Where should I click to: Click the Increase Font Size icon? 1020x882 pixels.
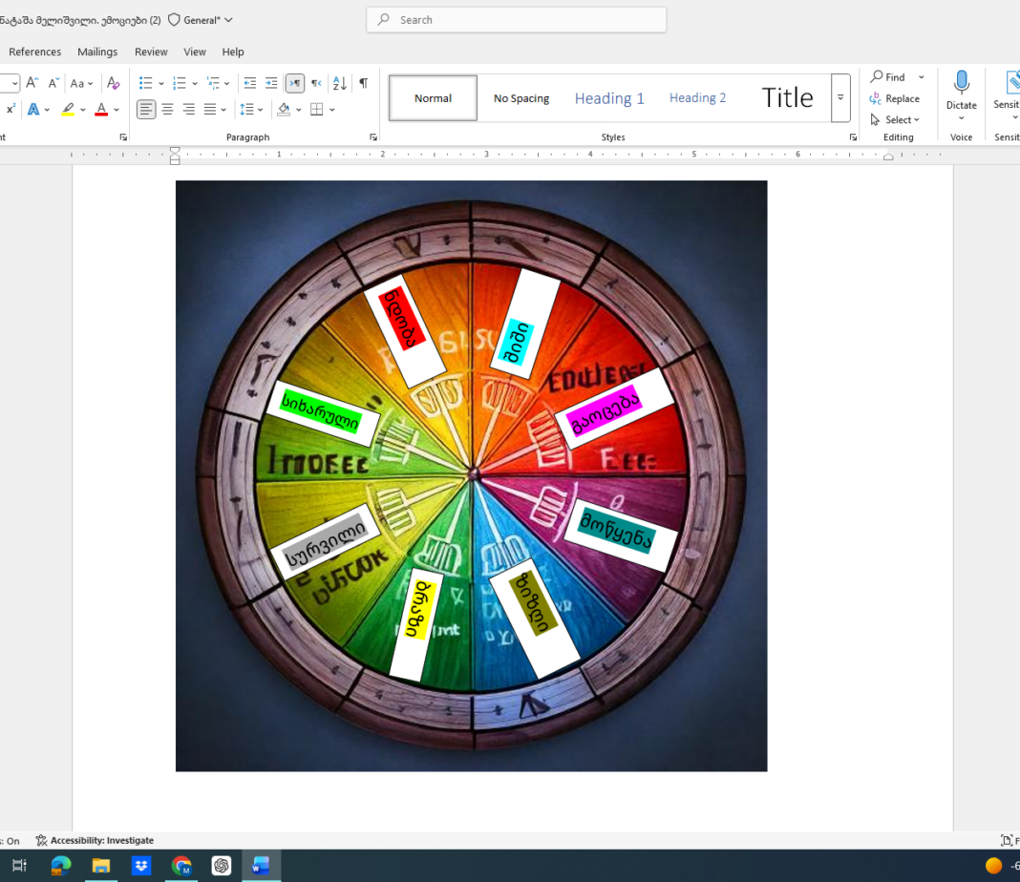pyautogui.click(x=32, y=83)
